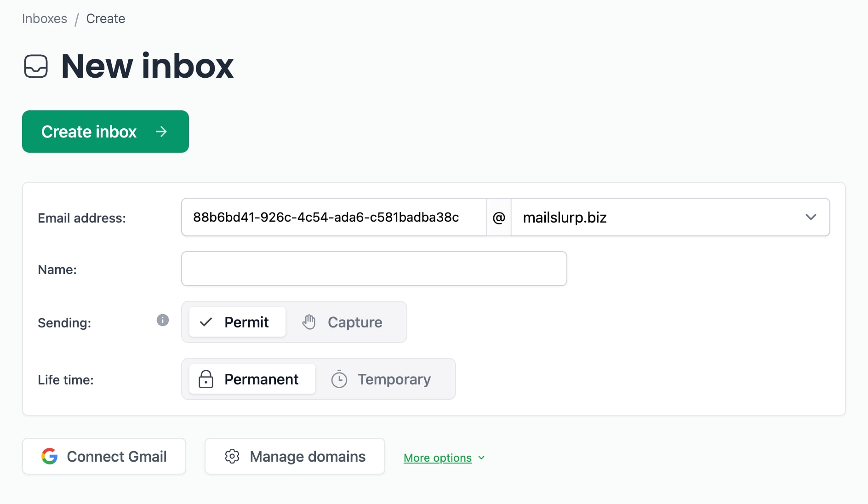The width and height of the screenshot is (868, 504).
Task: Expand the More options section
Action: point(438,457)
